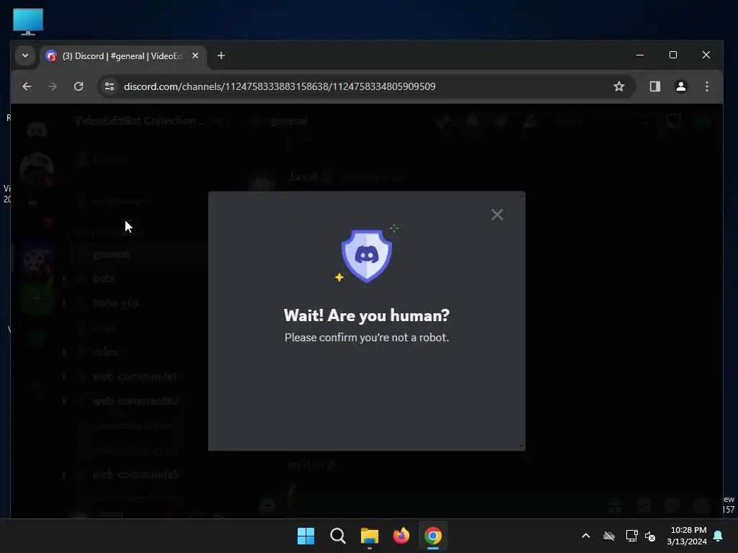Switch to Chrome in the taskbar
Image resolution: width=738 pixels, height=553 pixels.
(x=432, y=536)
